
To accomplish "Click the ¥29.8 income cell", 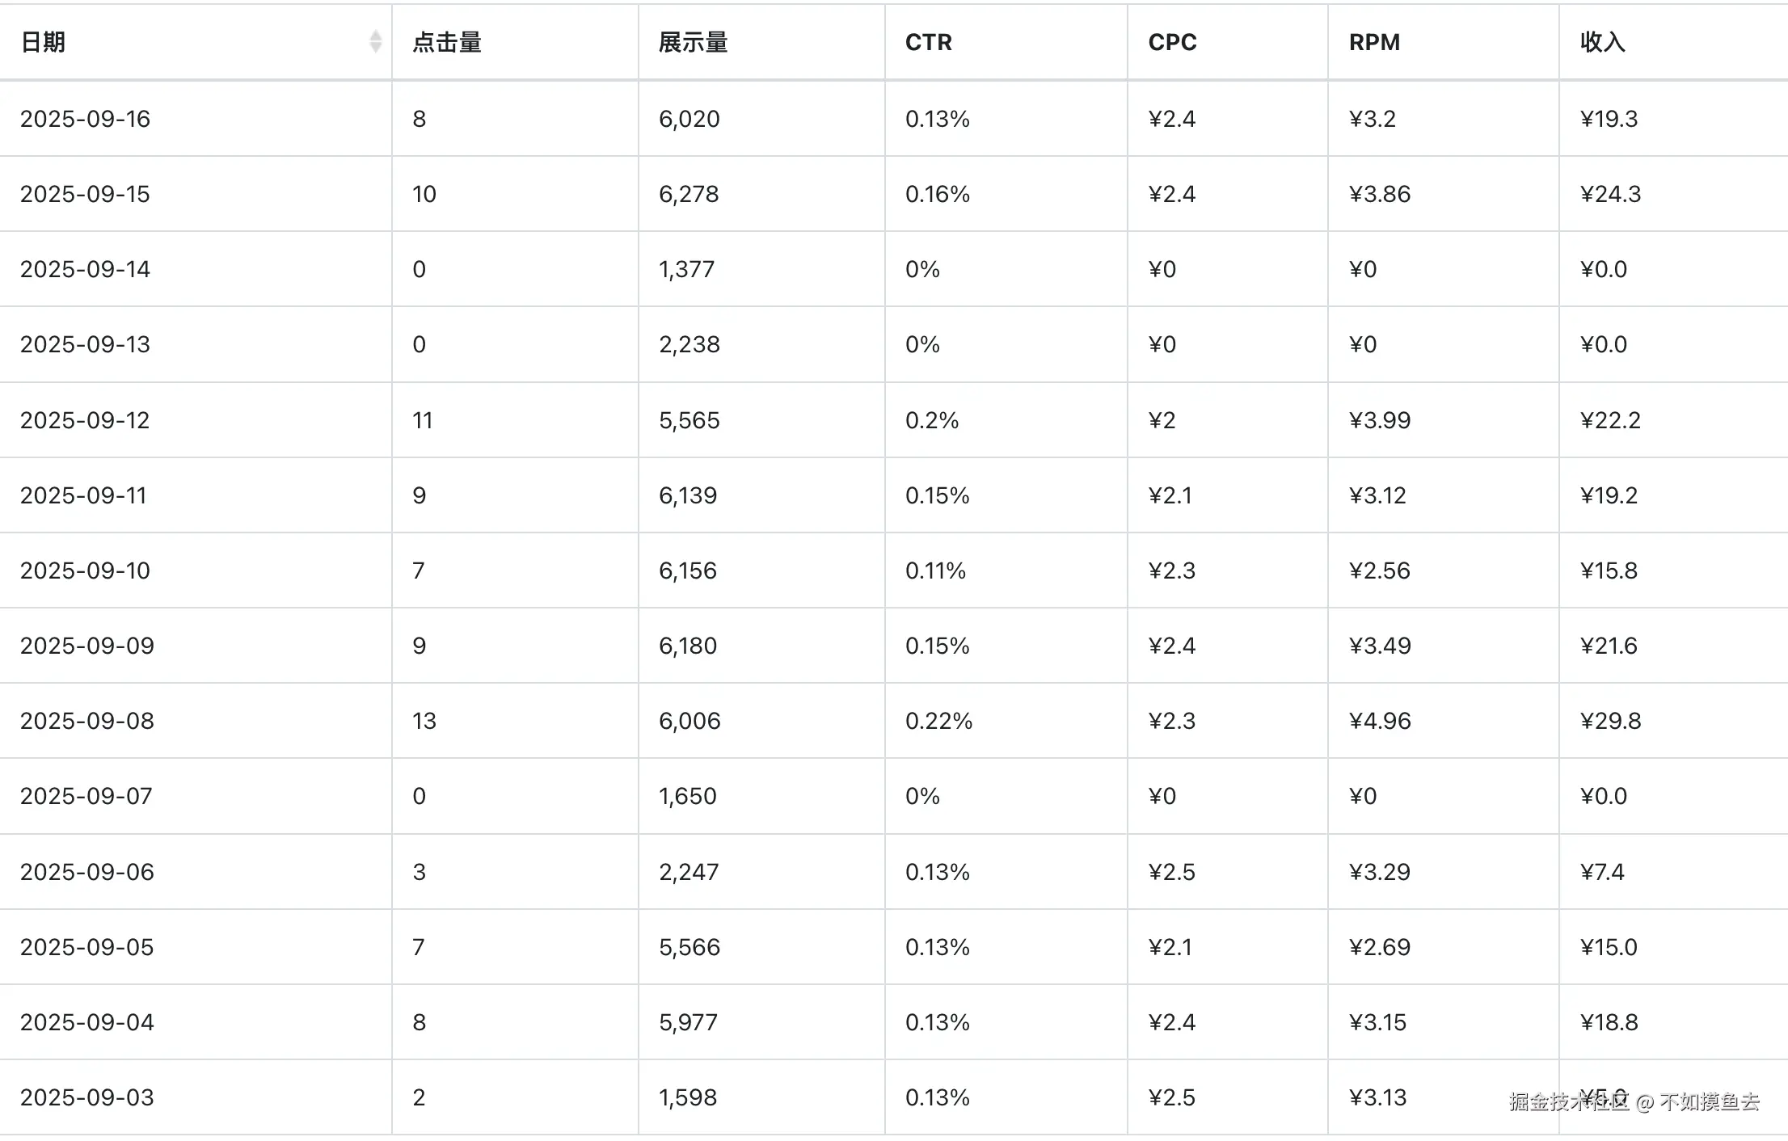I will [x=1610, y=721].
